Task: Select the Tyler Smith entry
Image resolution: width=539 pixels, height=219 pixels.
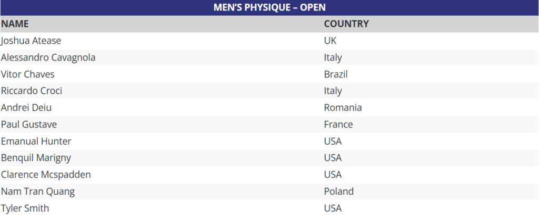Action: (25, 208)
